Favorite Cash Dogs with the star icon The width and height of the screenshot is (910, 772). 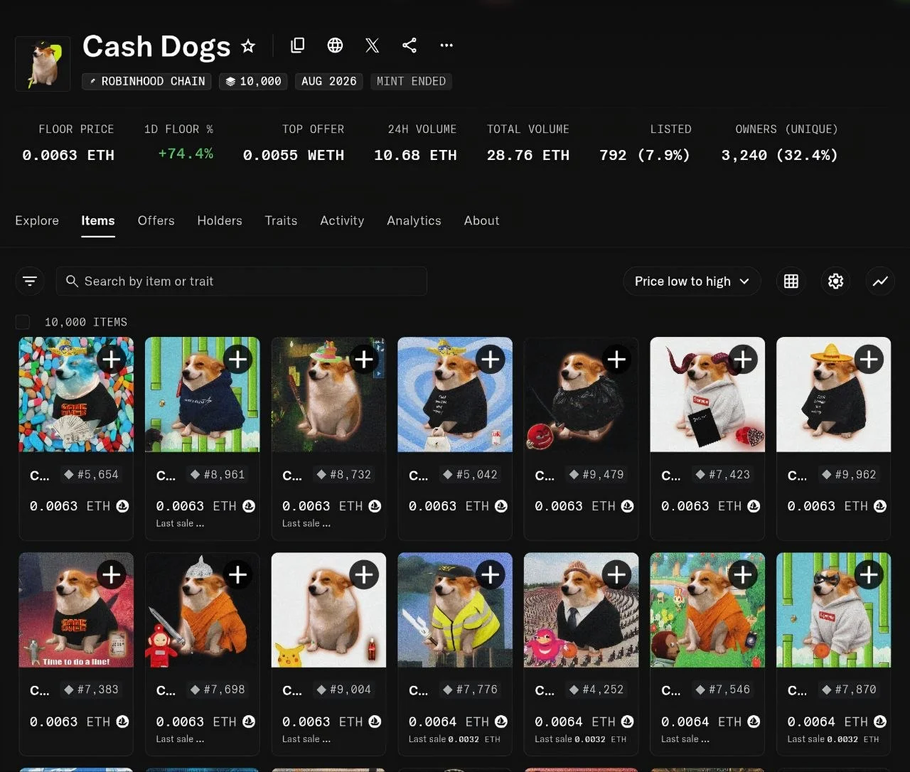[248, 46]
